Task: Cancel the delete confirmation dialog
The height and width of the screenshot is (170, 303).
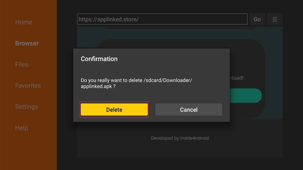Action: (189, 110)
